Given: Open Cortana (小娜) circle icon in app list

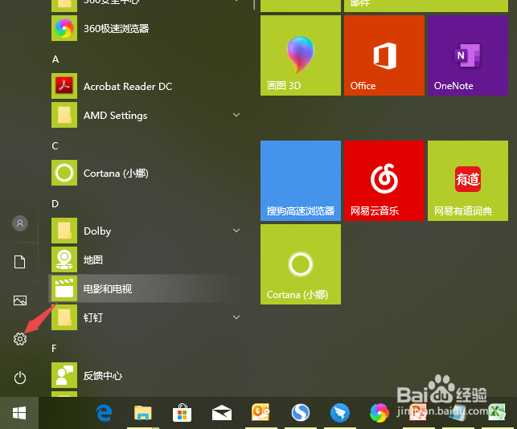Looking at the screenshot, I should click(64, 173).
